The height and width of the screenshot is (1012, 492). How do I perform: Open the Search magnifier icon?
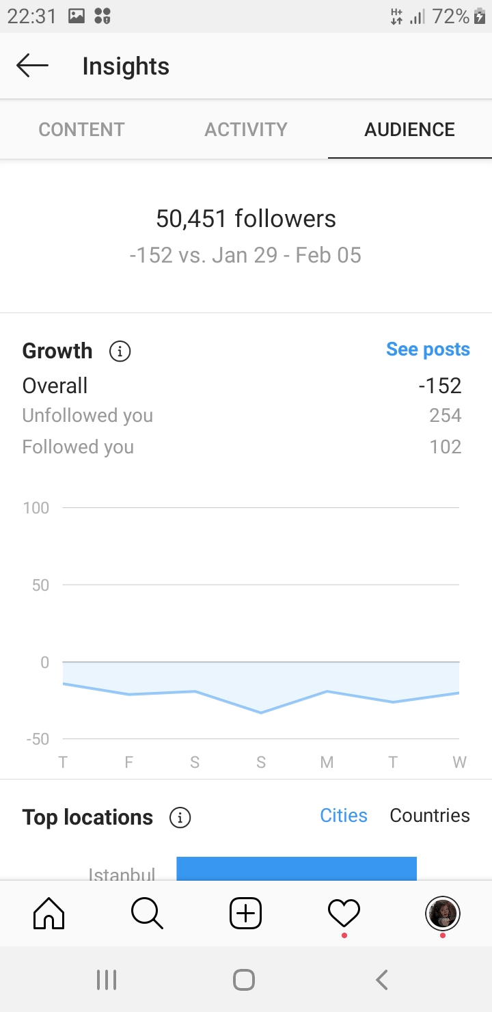click(148, 914)
